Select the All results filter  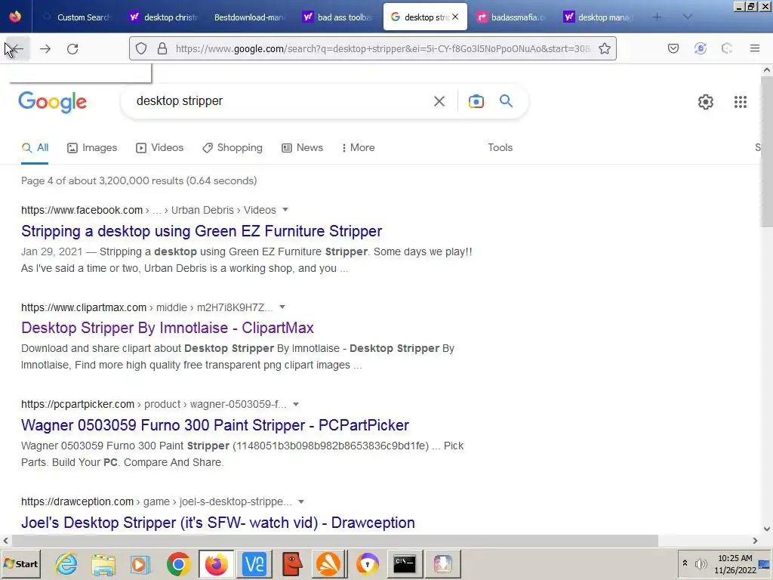click(35, 147)
